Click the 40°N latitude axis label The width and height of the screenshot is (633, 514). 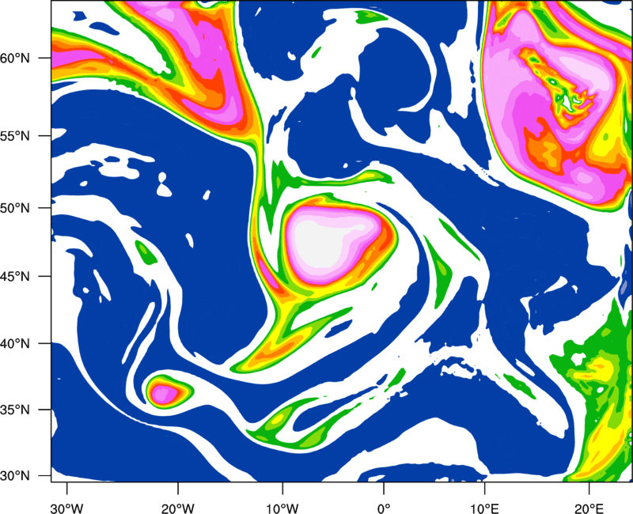15,344
